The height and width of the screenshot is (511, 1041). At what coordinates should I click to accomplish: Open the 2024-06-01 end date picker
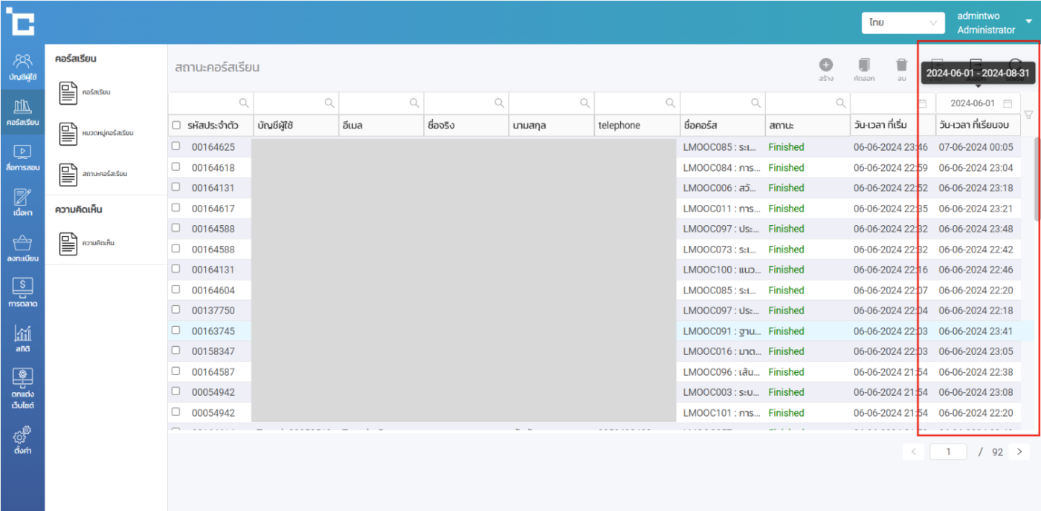coord(979,103)
